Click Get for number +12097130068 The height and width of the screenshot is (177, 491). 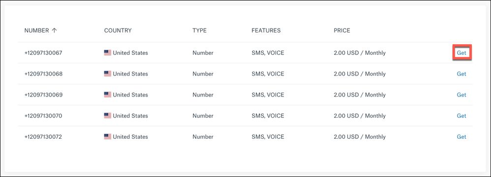coord(461,74)
